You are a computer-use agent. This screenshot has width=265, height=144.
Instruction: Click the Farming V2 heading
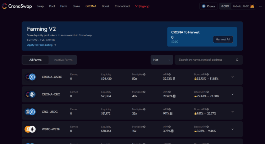coord(41,29)
